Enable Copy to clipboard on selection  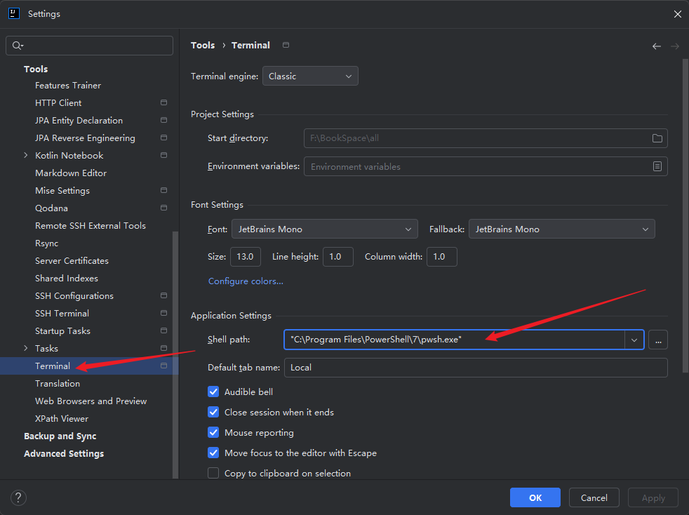coord(213,474)
